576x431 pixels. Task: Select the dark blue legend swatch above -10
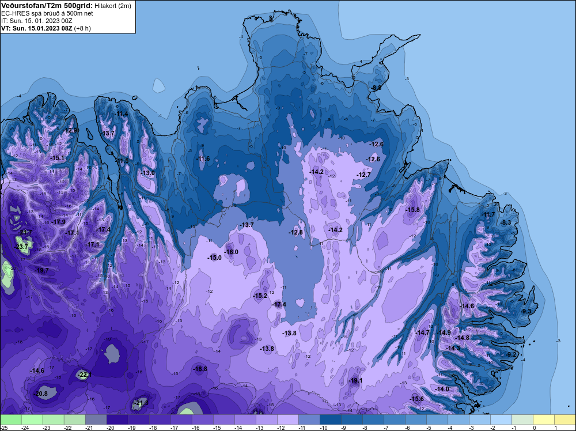pos(330,419)
